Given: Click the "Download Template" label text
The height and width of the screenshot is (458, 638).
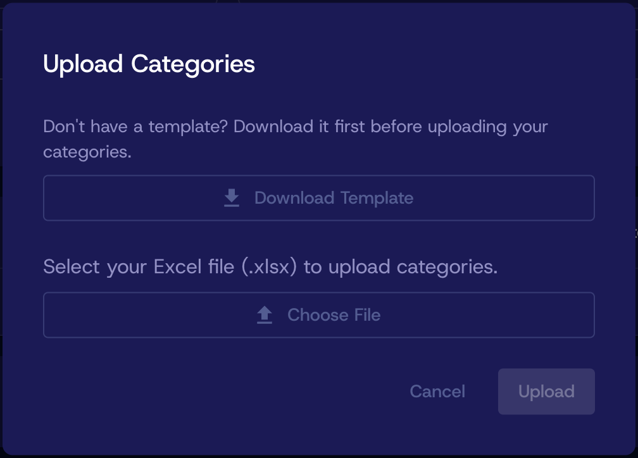Looking at the screenshot, I should click(x=334, y=198).
